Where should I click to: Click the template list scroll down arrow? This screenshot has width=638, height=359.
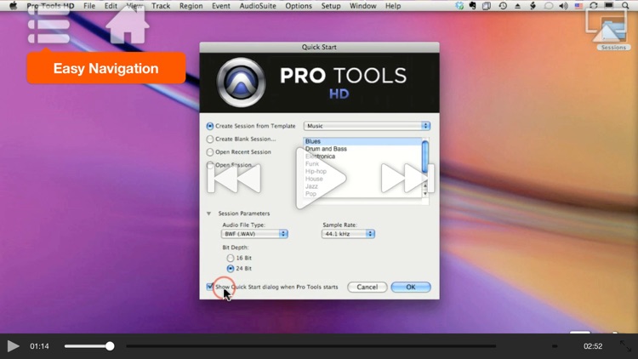coord(425,194)
